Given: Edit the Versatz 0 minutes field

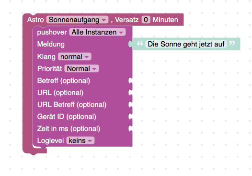Looking at the screenshot, I should click(x=146, y=20).
